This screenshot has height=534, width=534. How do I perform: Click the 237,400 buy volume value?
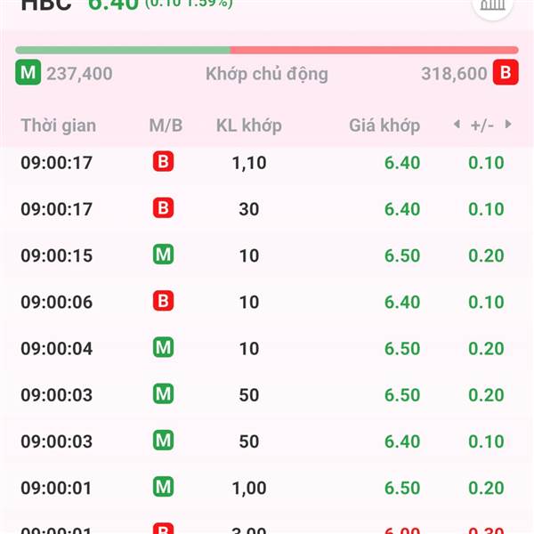(x=79, y=74)
